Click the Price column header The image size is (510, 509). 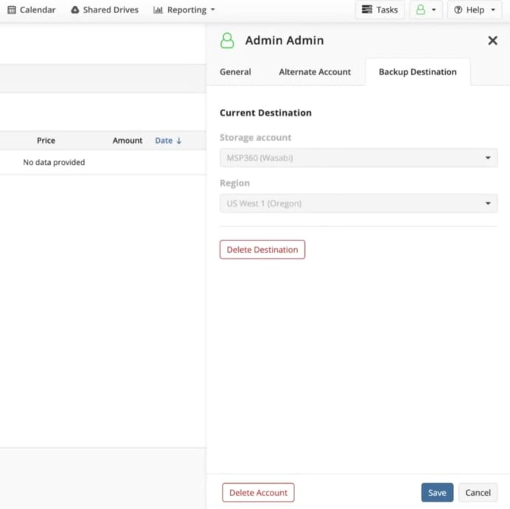click(46, 141)
